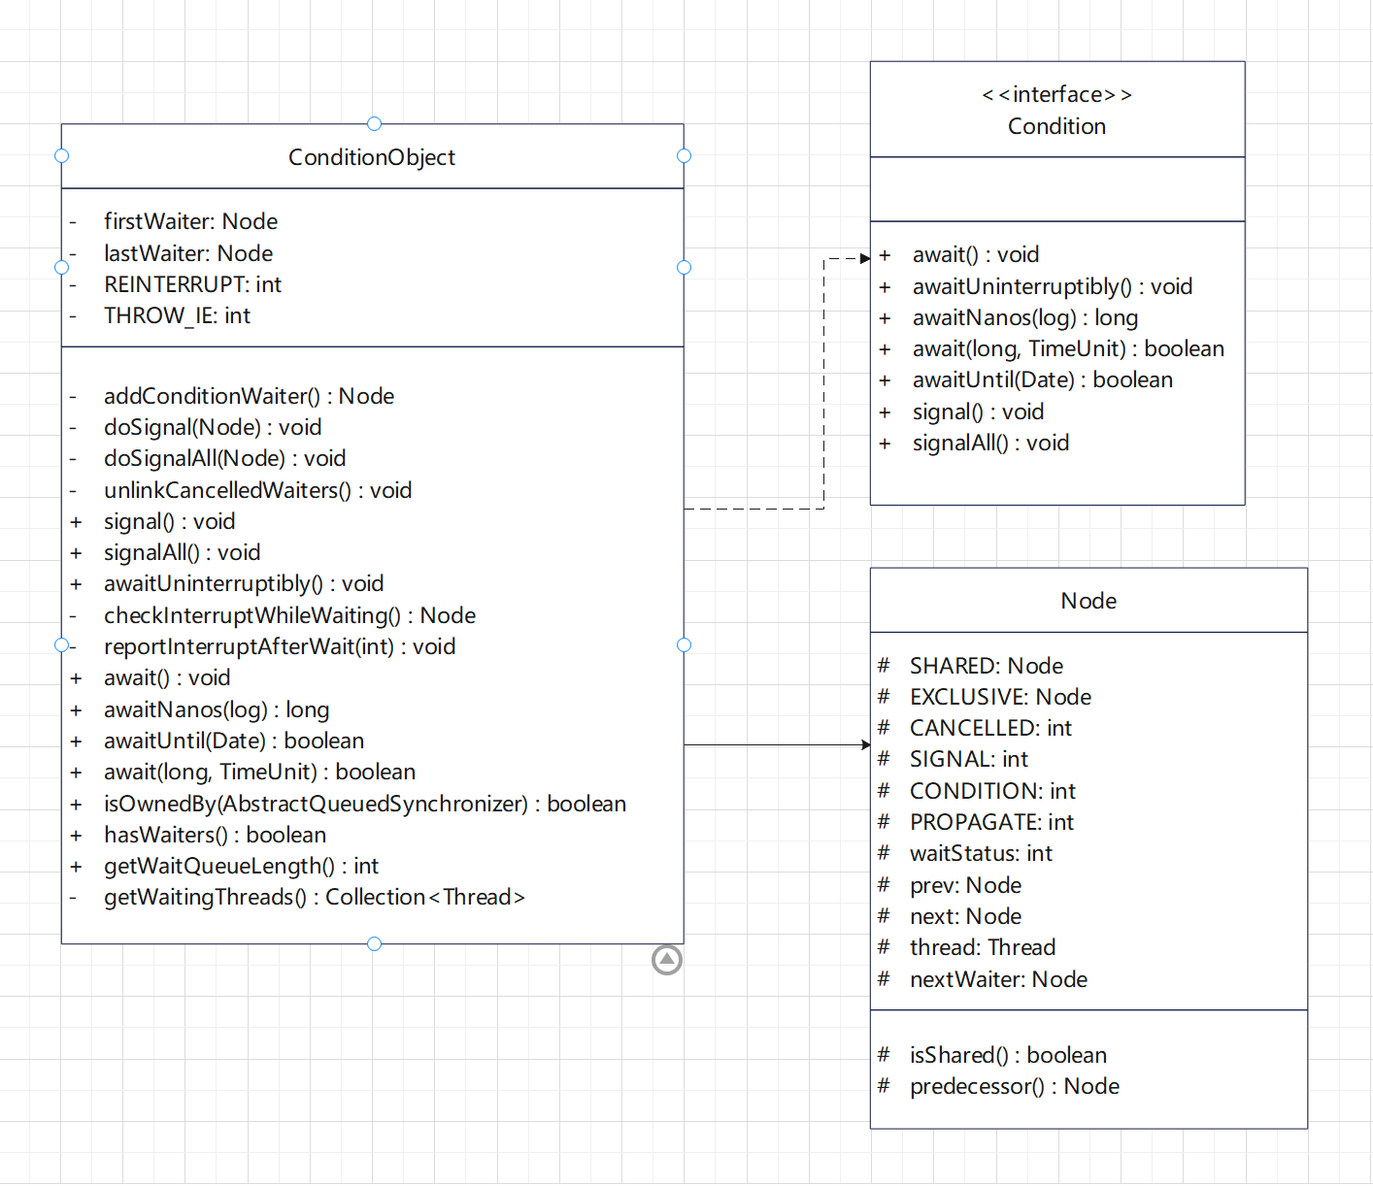This screenshot has width=1373, height=1186.
Task: Select the <<interface>> stereotype label
Action: point(1056,94)
